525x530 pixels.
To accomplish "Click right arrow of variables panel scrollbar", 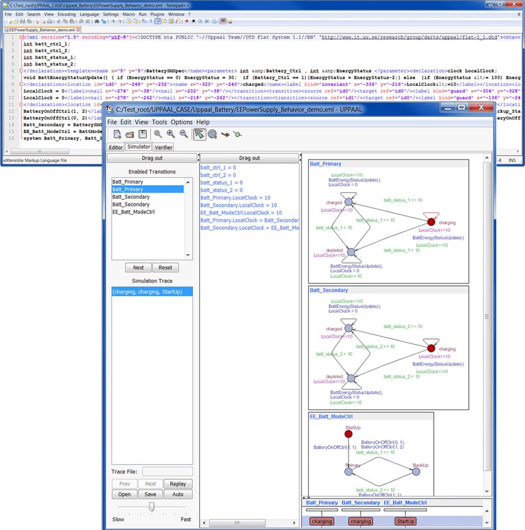I will pos(294,522).
